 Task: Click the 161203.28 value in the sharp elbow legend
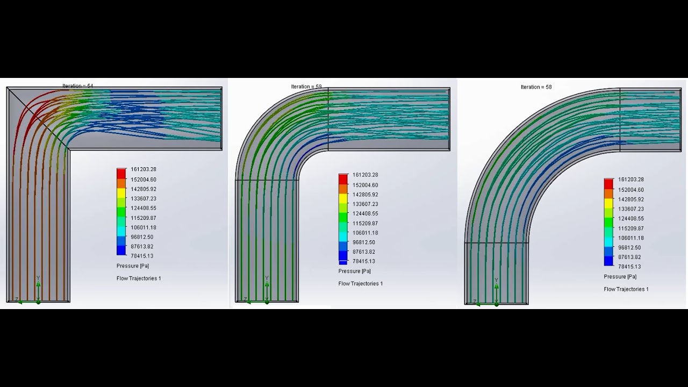144,169
